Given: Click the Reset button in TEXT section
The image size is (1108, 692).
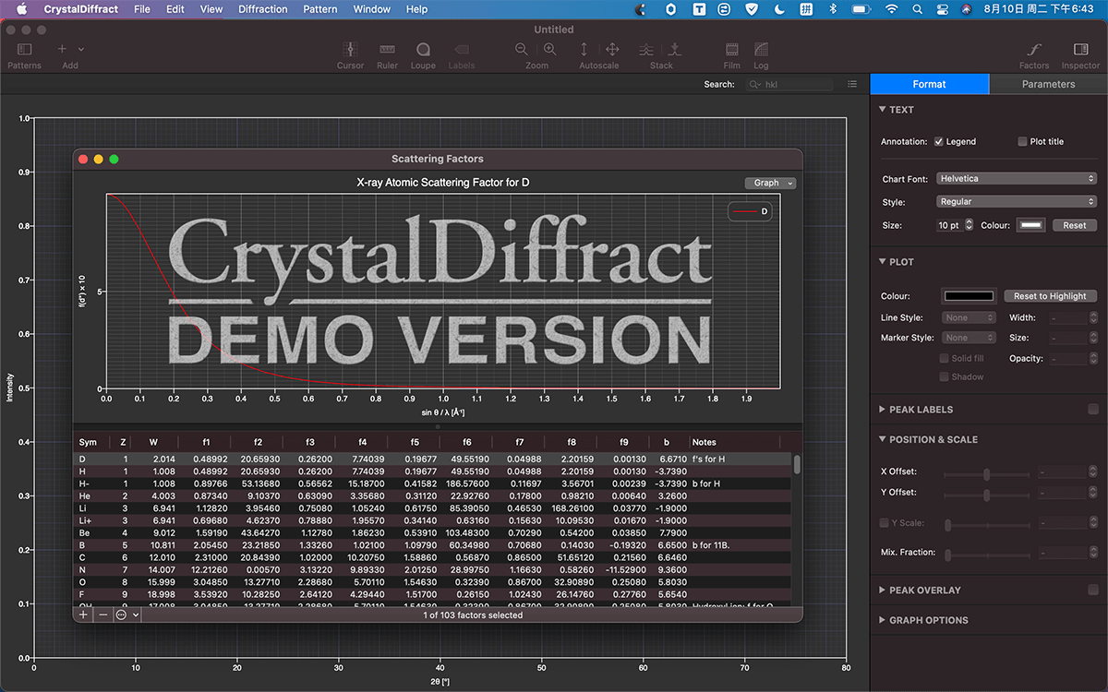Looking at the screenshot, I should click(x=1074, y=225).
